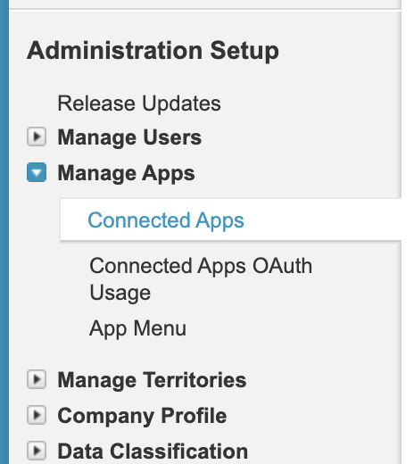Screen dimensions: 414x464
Task: Click blank area of highlighted Connected Apps row
Action: click(x=321, y=220)
